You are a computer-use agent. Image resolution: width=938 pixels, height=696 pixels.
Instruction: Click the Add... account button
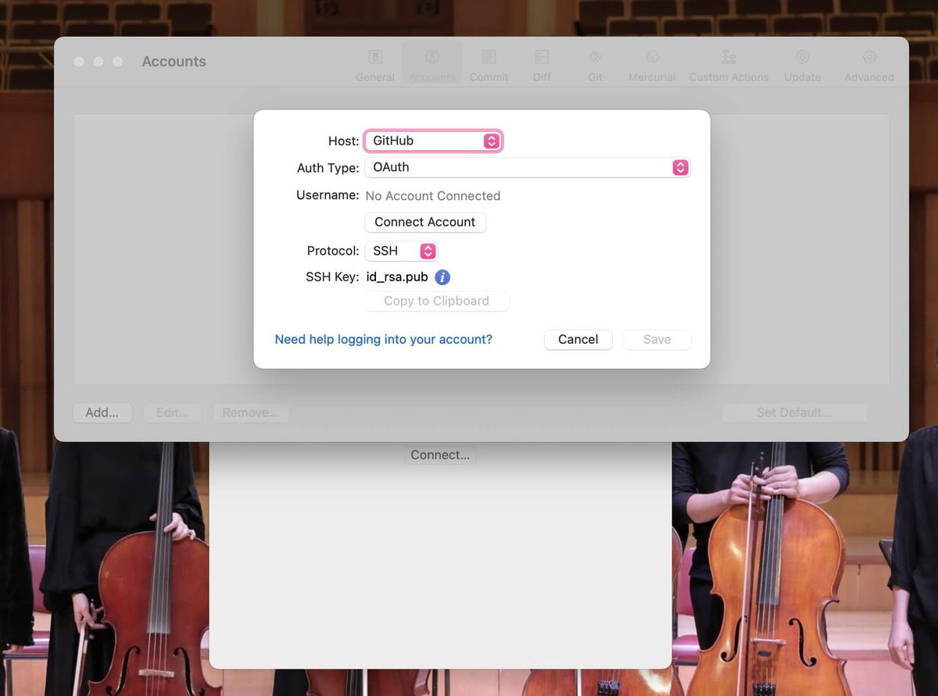(x=102, y=412)
